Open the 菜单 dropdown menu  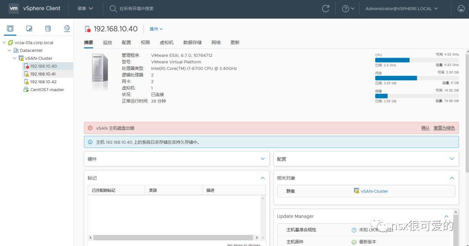(85, 9)
